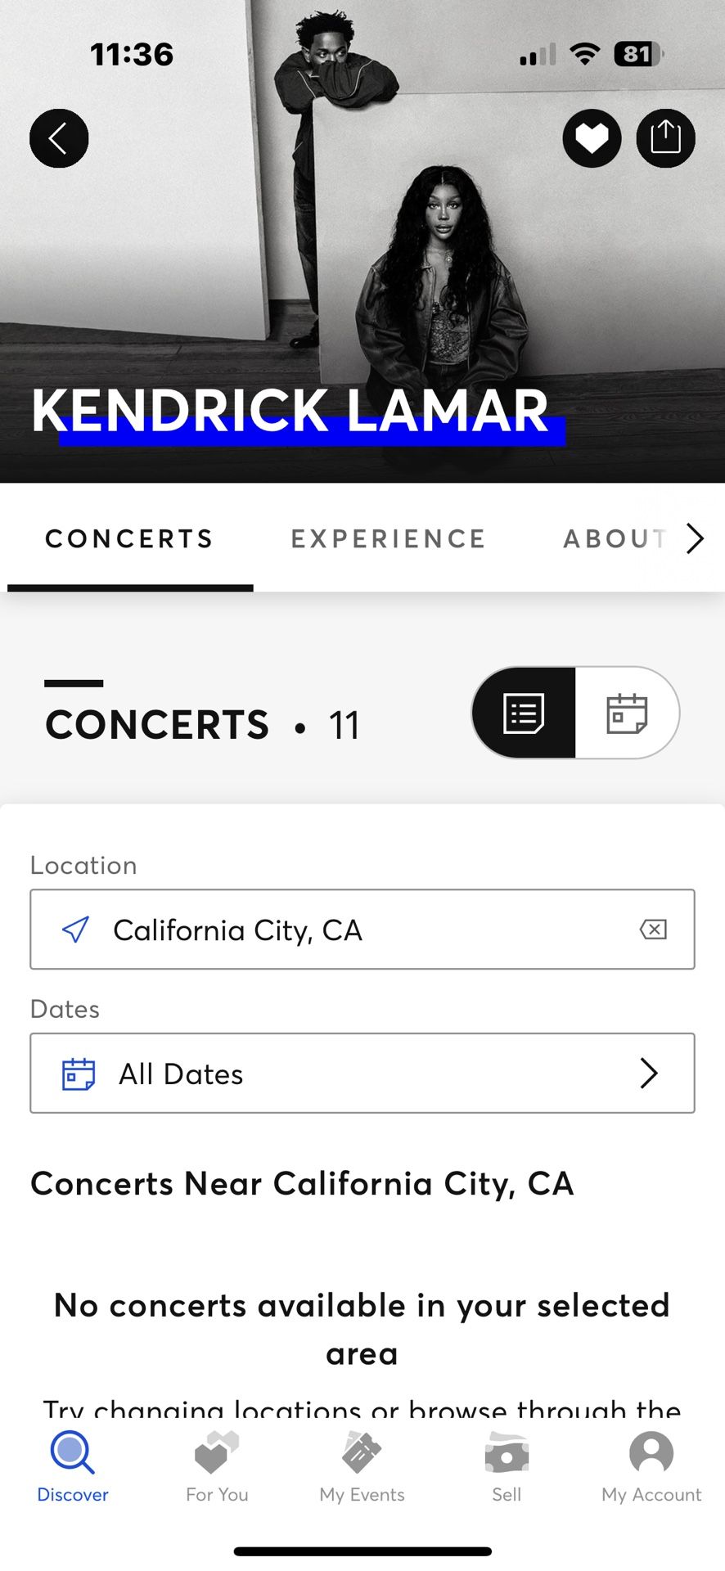Clear the California City location field
Viewport: 725px width, 1571px height.
[653, 930]
